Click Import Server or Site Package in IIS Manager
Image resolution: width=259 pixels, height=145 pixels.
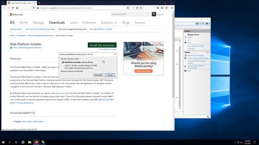click(198, 58)
